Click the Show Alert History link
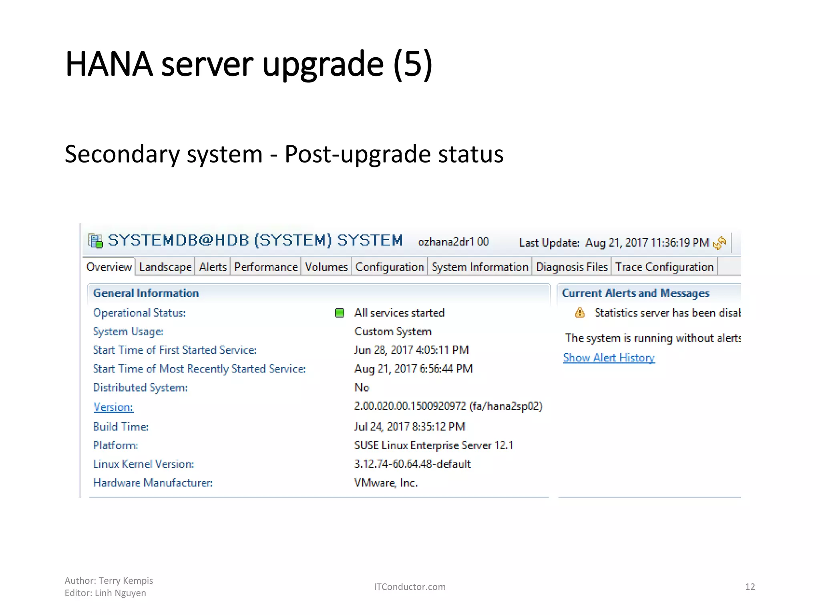 pos(609,358)
